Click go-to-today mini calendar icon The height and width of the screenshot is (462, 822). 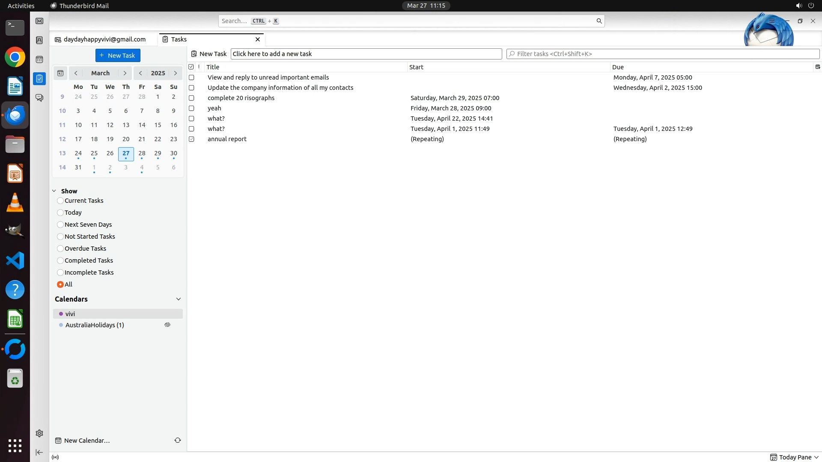tap(60, 73)
